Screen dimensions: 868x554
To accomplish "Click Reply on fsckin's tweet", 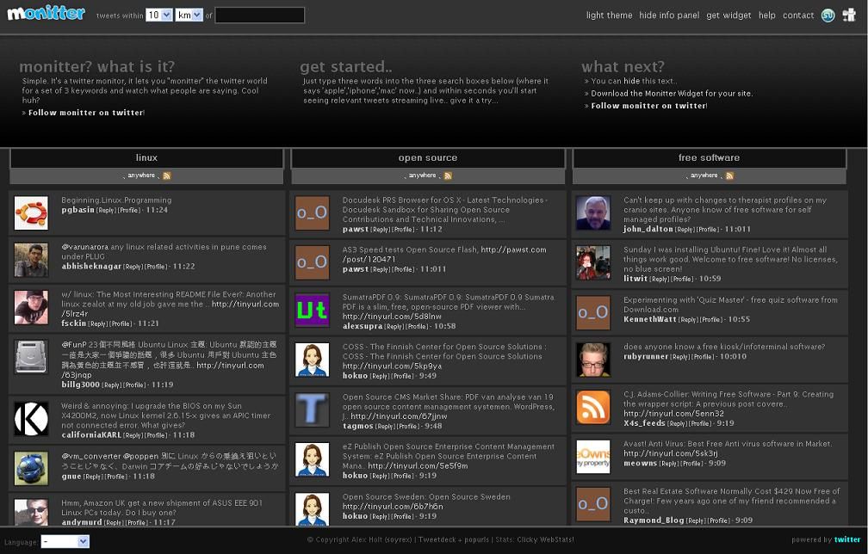I will pyautogui.click(x=98, y=324).
